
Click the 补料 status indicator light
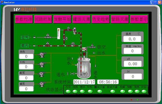[90, 91]
